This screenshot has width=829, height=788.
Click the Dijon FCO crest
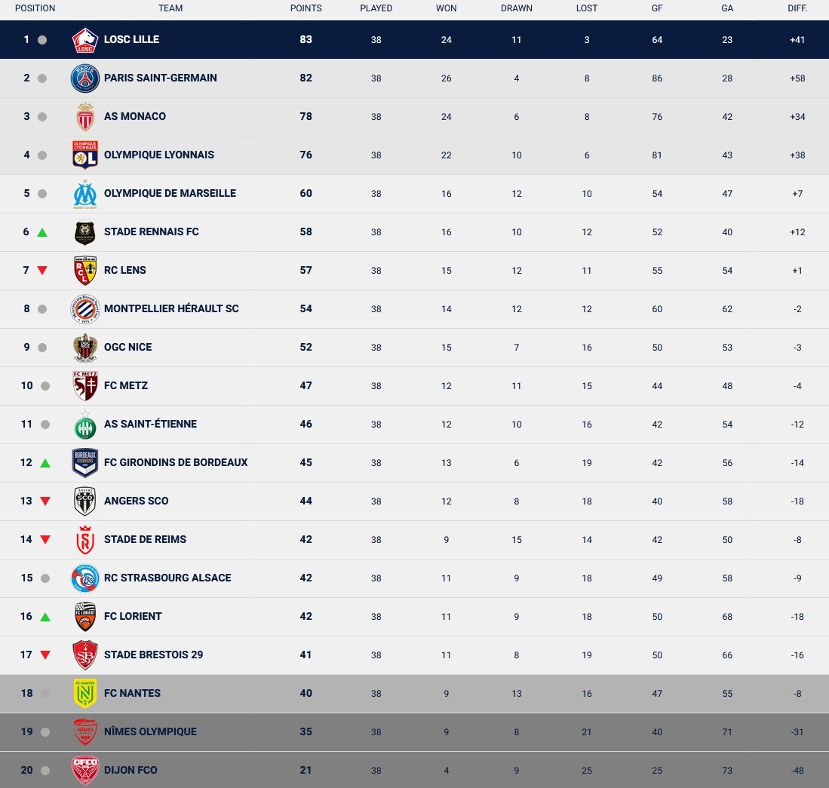click(x=84, y=771)
